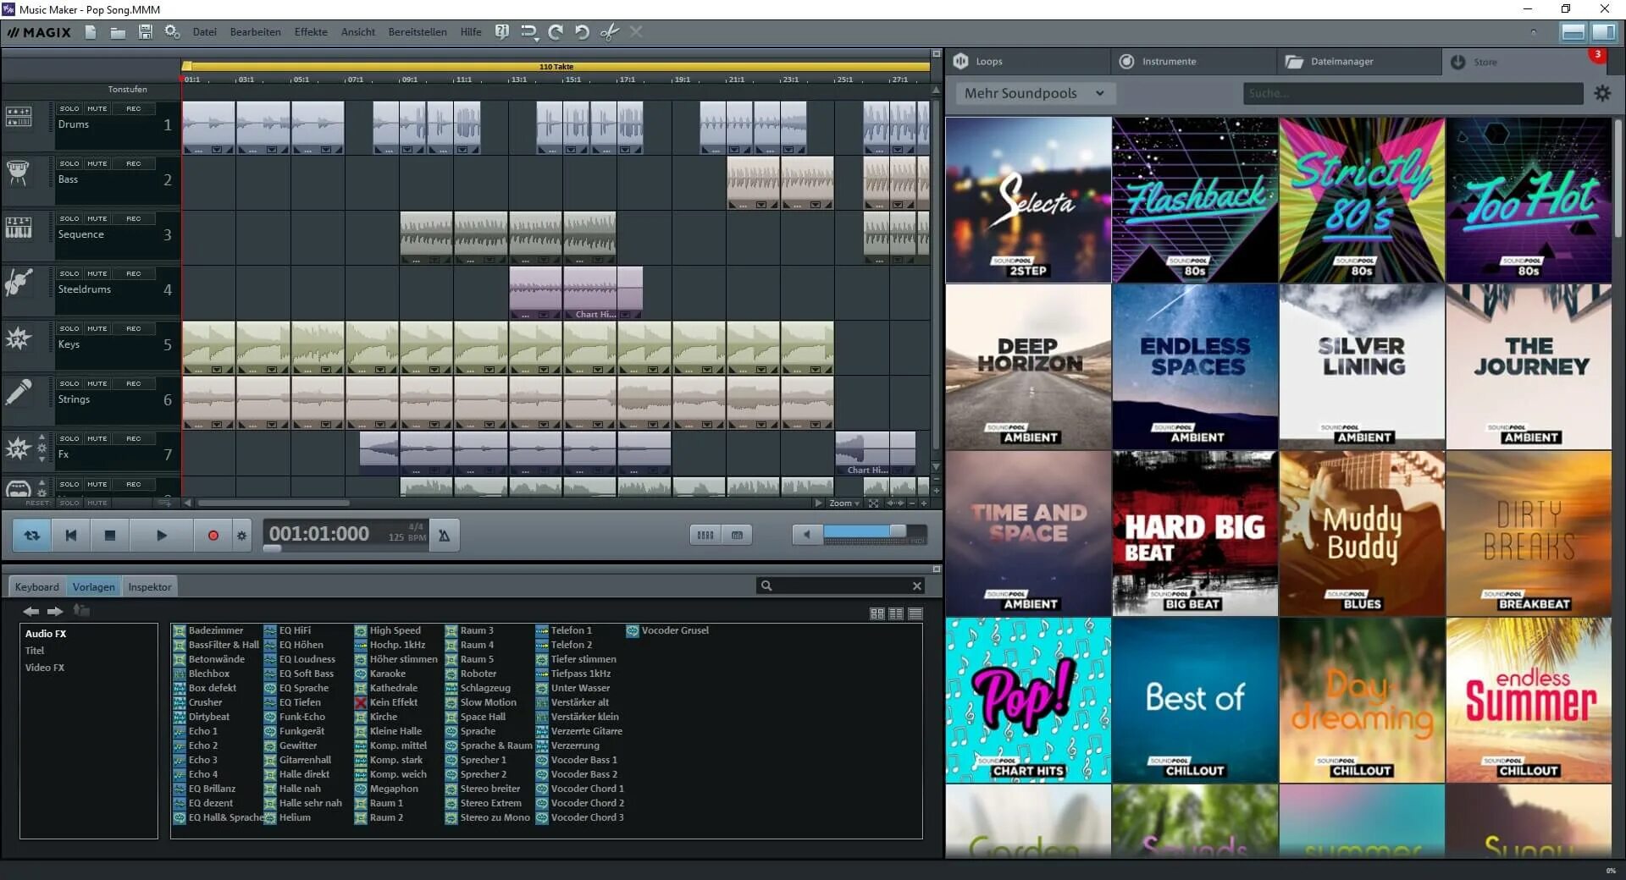This screenshot has height=880, width=1626.
Task: Toggle volume speaker mute button
Action: coord(807,535)
